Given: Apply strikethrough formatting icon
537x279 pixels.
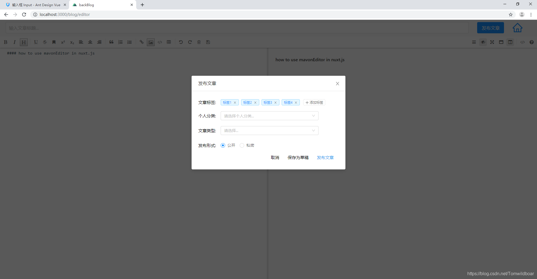Looking at the screenshot, I should [x=45, y=42].
